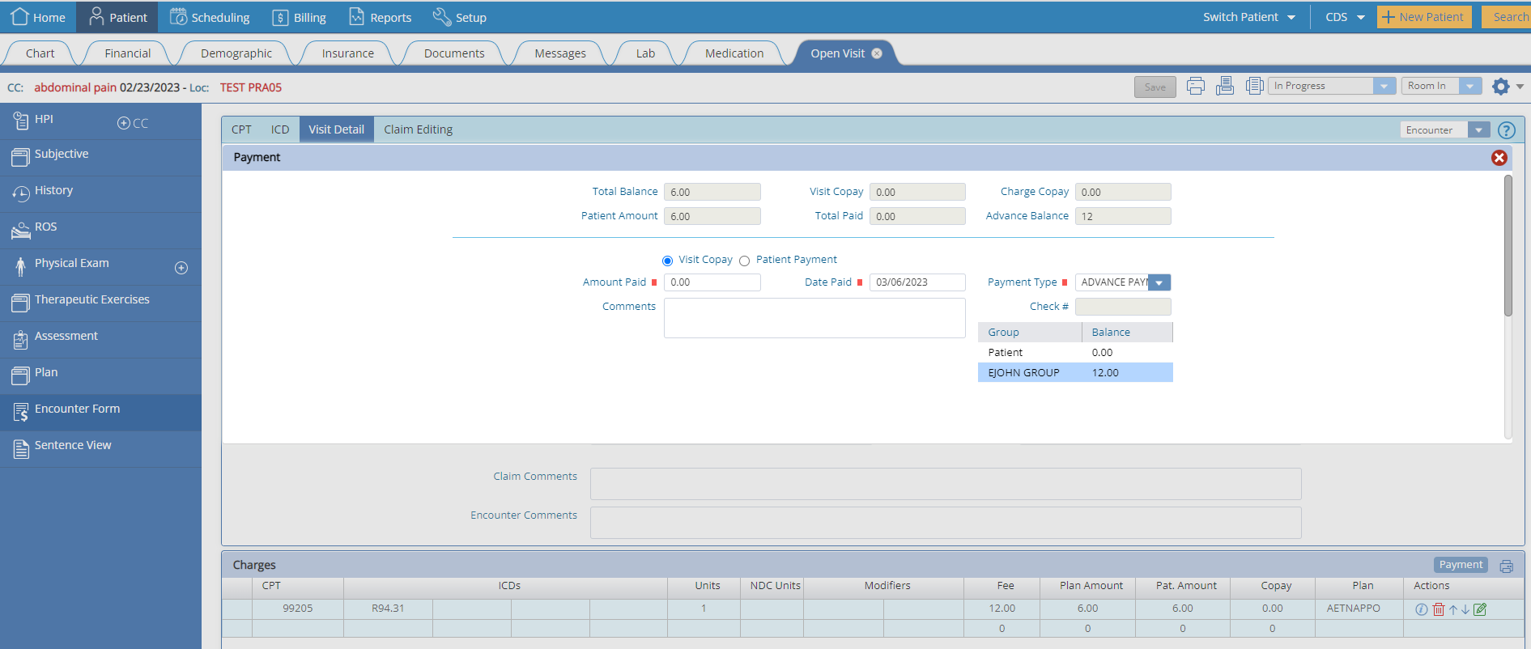Expand the Room In dropdown
This screenshot has width=1531, height=649.
click(1469, 86)
